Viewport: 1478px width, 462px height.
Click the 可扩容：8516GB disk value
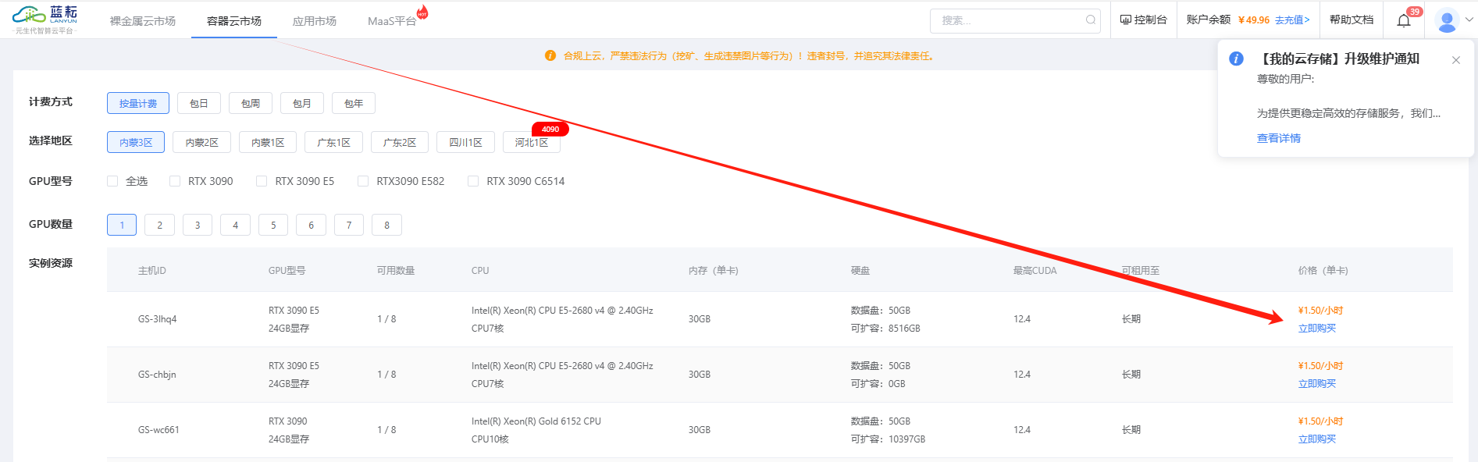tap(885, 329)
